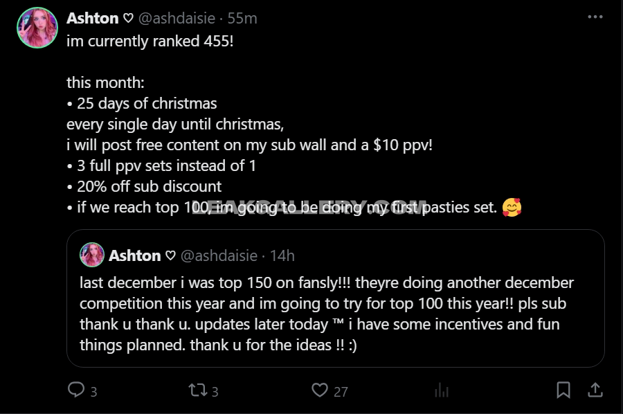This screenshot has height=414, width=623.
Task: Open tweet analytics bar chart icon
Action: (441, 390)
